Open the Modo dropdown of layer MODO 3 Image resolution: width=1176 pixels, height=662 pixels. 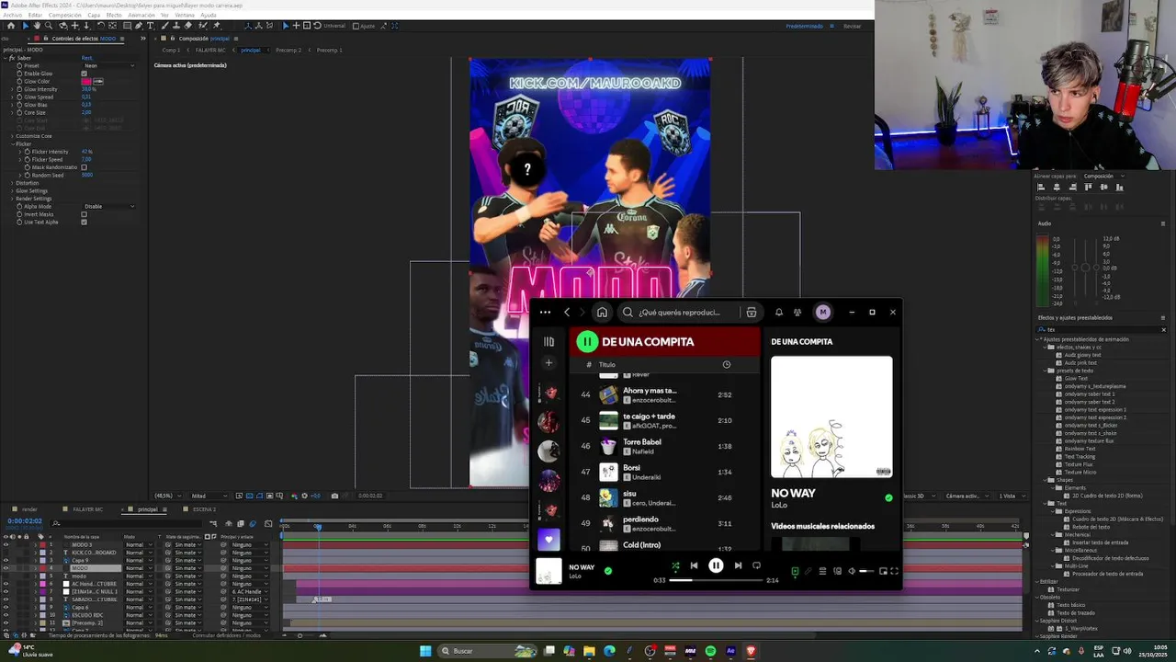tap(139, 544)
